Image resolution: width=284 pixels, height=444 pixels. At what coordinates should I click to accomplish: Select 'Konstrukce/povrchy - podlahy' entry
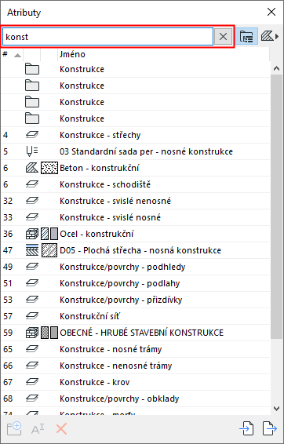click(x=119, y=283)
